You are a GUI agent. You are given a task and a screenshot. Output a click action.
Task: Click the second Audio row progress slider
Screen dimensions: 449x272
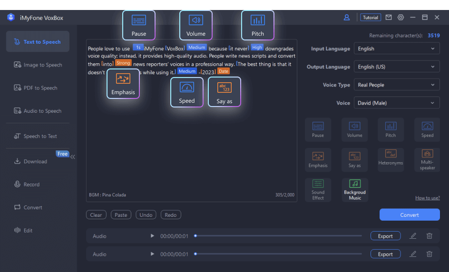pyautogui.click(x=278, y=254)
